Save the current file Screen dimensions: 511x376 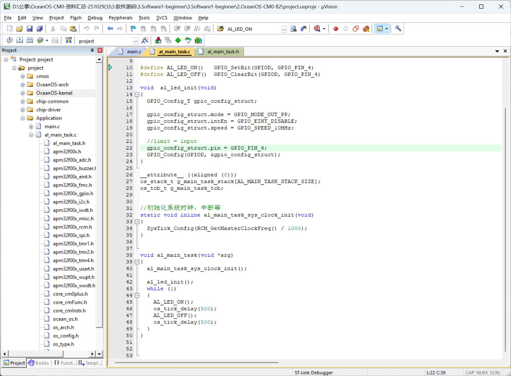point(30,28)
